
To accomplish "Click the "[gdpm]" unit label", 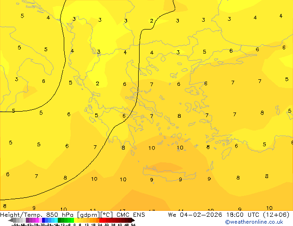I will pos(88,215).
